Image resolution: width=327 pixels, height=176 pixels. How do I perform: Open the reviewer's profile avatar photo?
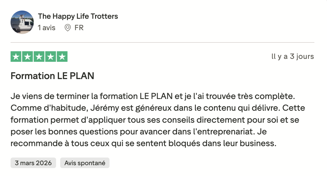click(22, 23)
